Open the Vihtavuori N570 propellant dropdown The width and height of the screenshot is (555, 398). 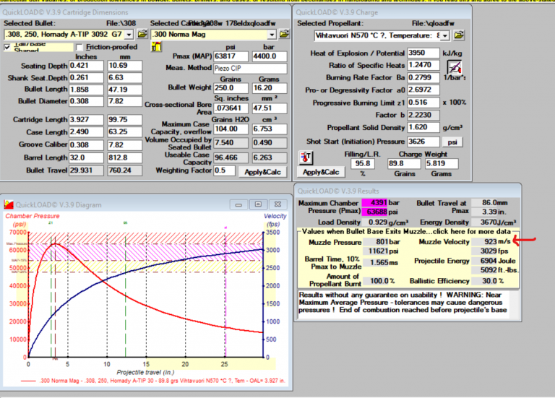tap(444, 35)
